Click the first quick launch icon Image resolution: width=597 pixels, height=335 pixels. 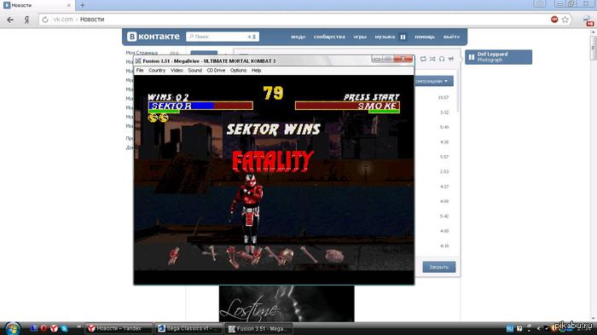(33, 328)
